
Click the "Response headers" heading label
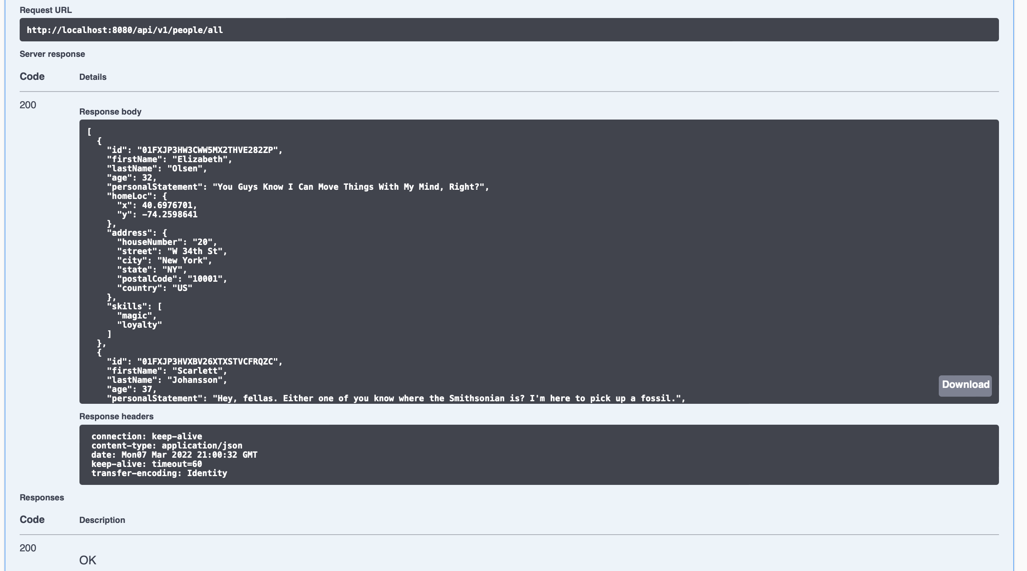pos(116,416)
